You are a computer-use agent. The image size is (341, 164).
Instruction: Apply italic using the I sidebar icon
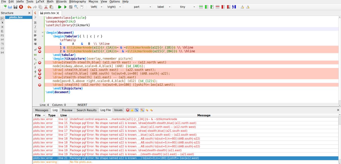35,27
